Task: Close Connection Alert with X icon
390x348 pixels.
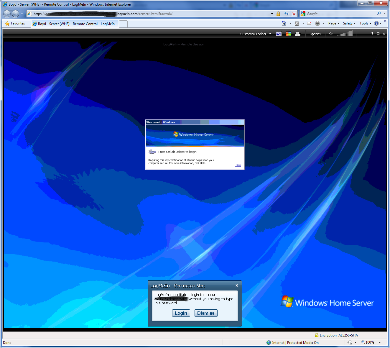Action: point(236,285)
